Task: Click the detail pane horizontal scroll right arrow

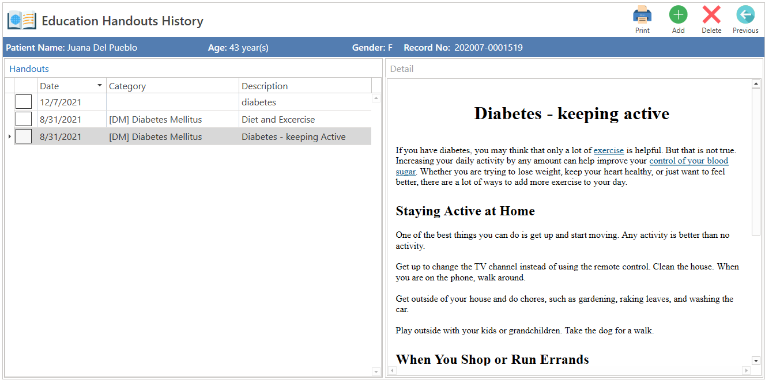Action: point(748,370)
